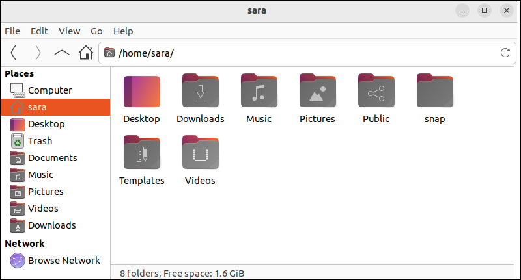This screenshot has width=521, height=280.
Task: Open the Help menu
Action: point(123,31)
